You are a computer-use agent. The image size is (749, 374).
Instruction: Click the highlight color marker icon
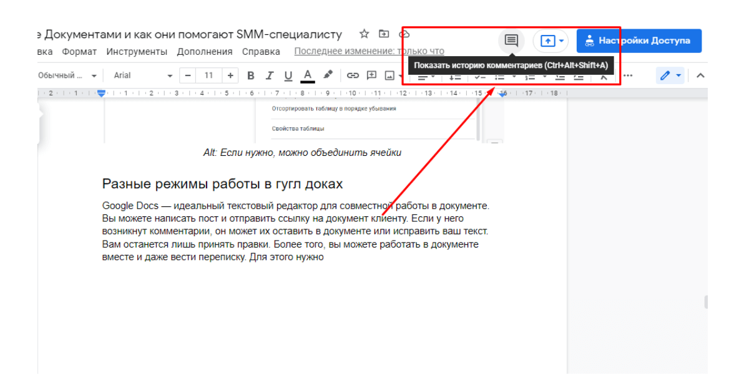328,75
